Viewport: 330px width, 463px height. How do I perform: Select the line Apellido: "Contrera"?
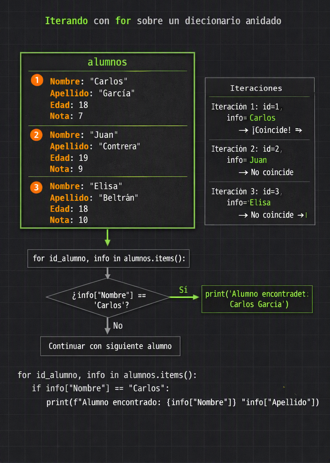point(95,146)
